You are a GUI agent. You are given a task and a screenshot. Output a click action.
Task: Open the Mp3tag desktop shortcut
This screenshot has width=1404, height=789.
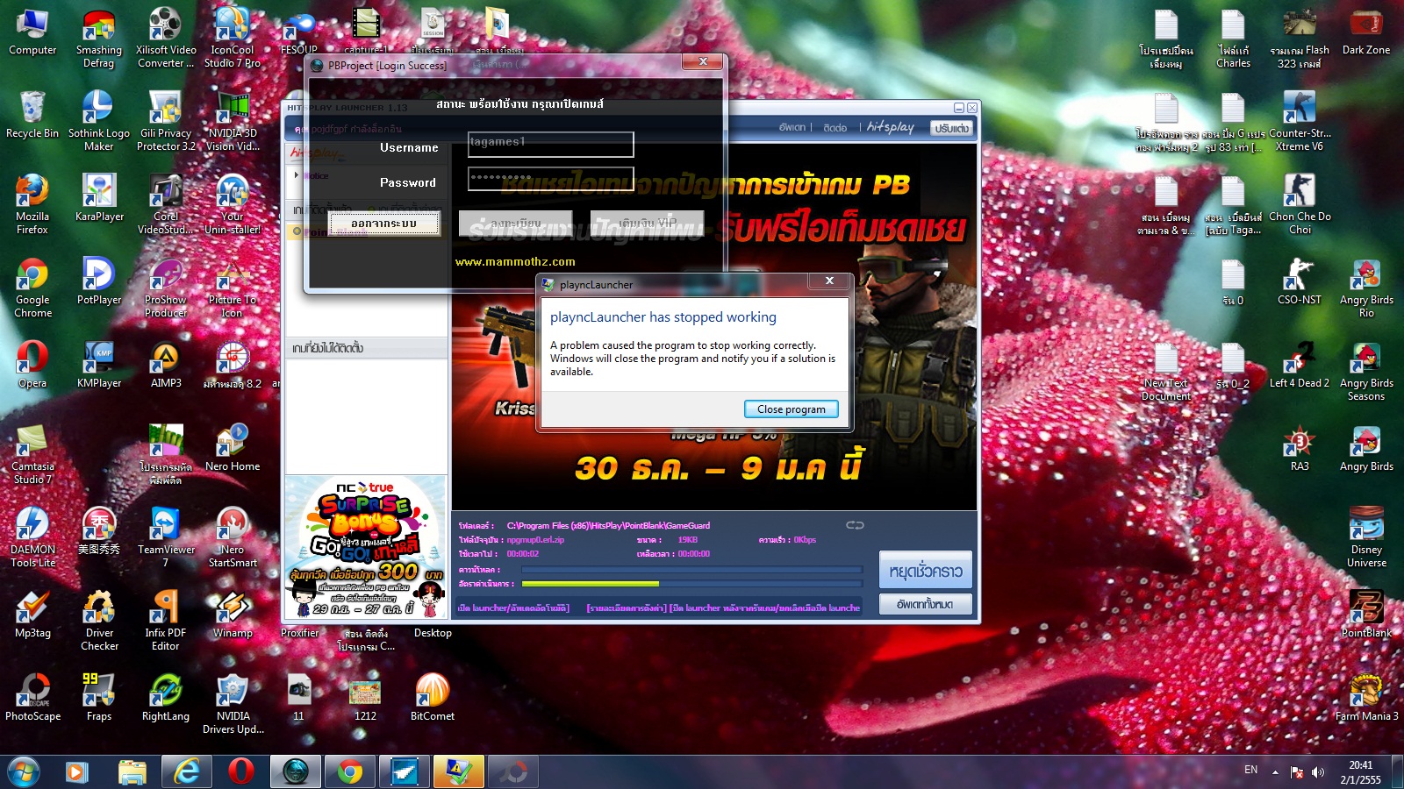(x=32, y=615)
